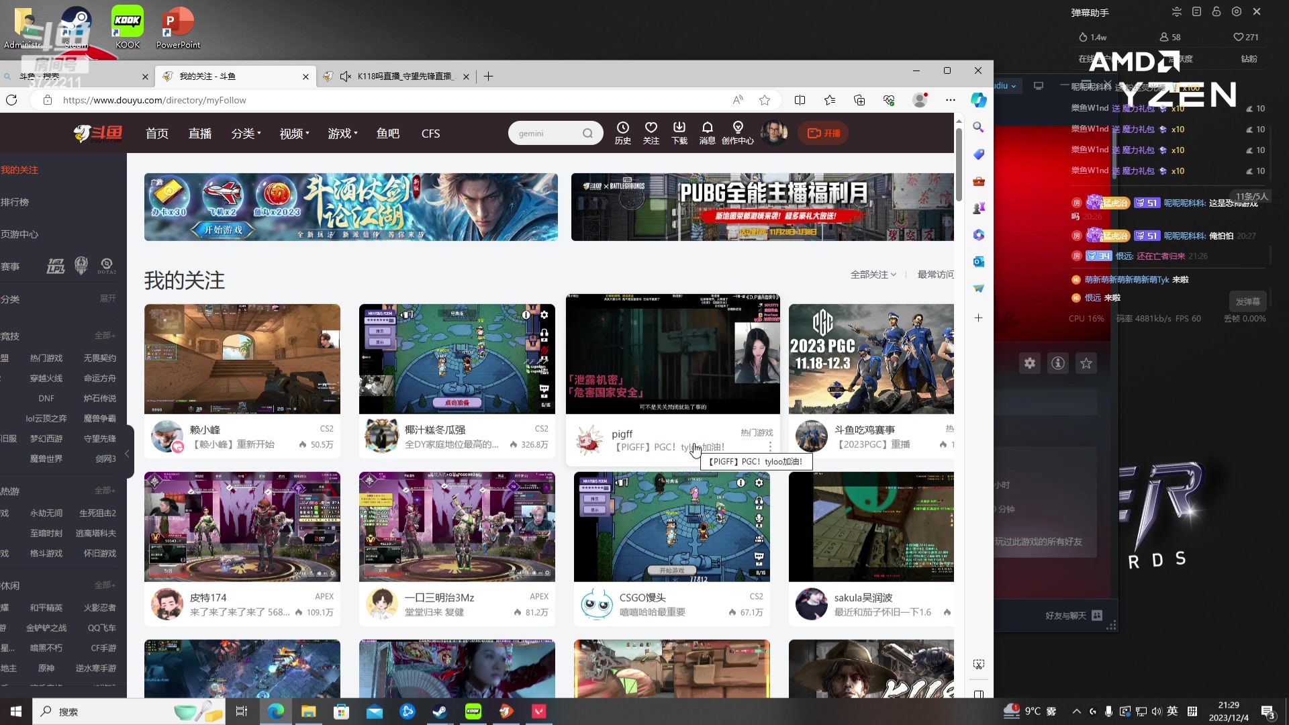Open KOOK from the taskbar
Viewport: 1289px width, 725px height.
tap(473, 712)
